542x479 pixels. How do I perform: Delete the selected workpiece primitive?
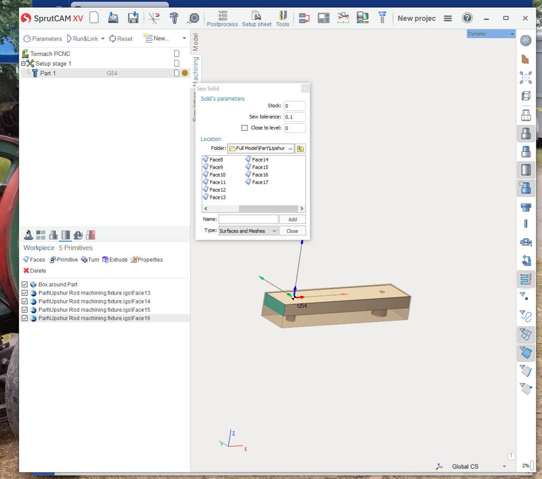(35, 271)
